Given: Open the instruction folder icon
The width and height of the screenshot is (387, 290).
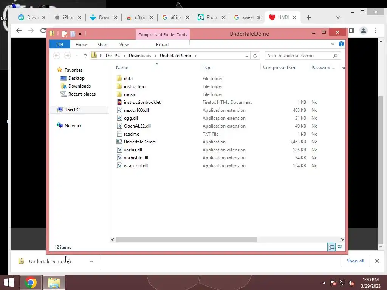Looking at the screenshot, I should 119,86.
